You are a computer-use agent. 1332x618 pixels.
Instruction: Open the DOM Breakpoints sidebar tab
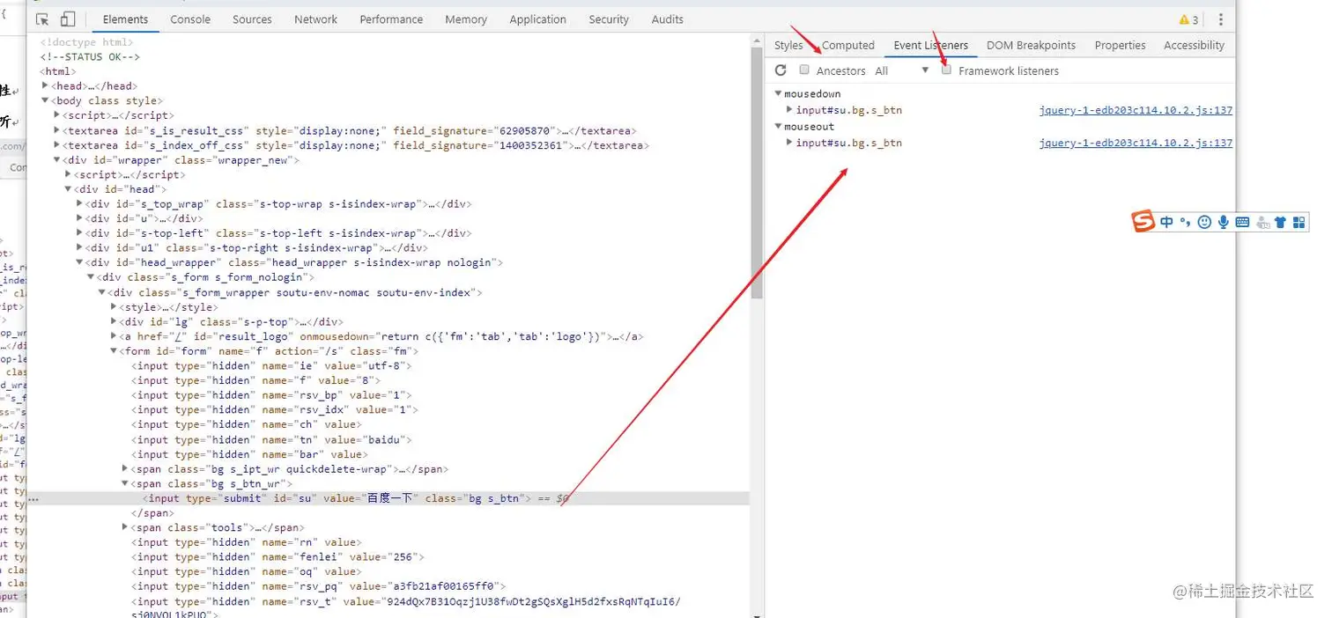1031,46
